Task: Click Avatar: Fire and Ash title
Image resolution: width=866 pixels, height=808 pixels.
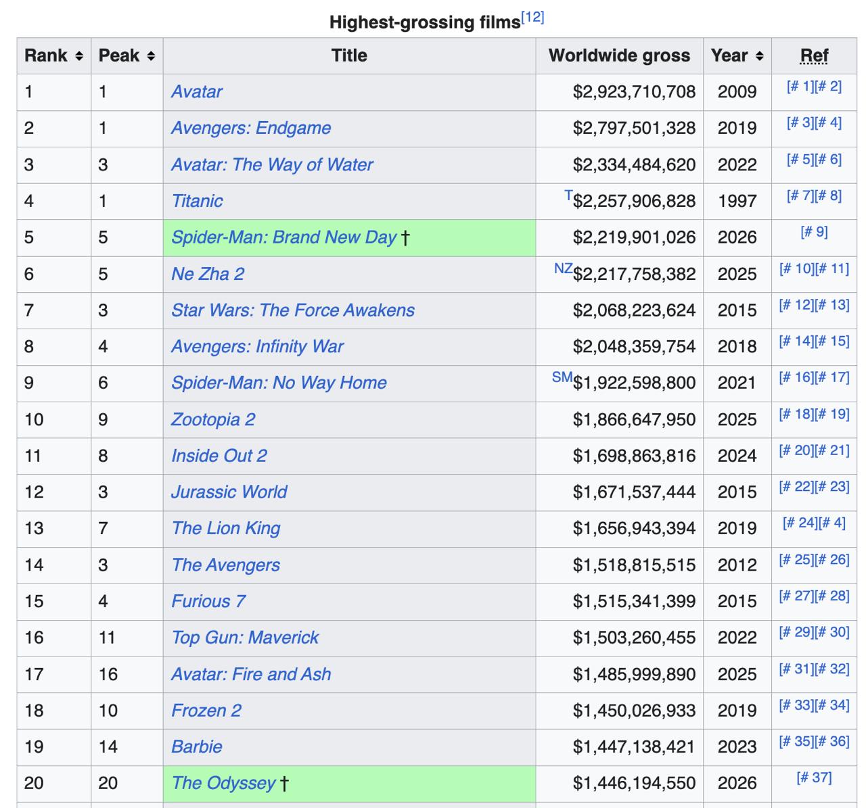Action: pos(251,675)
